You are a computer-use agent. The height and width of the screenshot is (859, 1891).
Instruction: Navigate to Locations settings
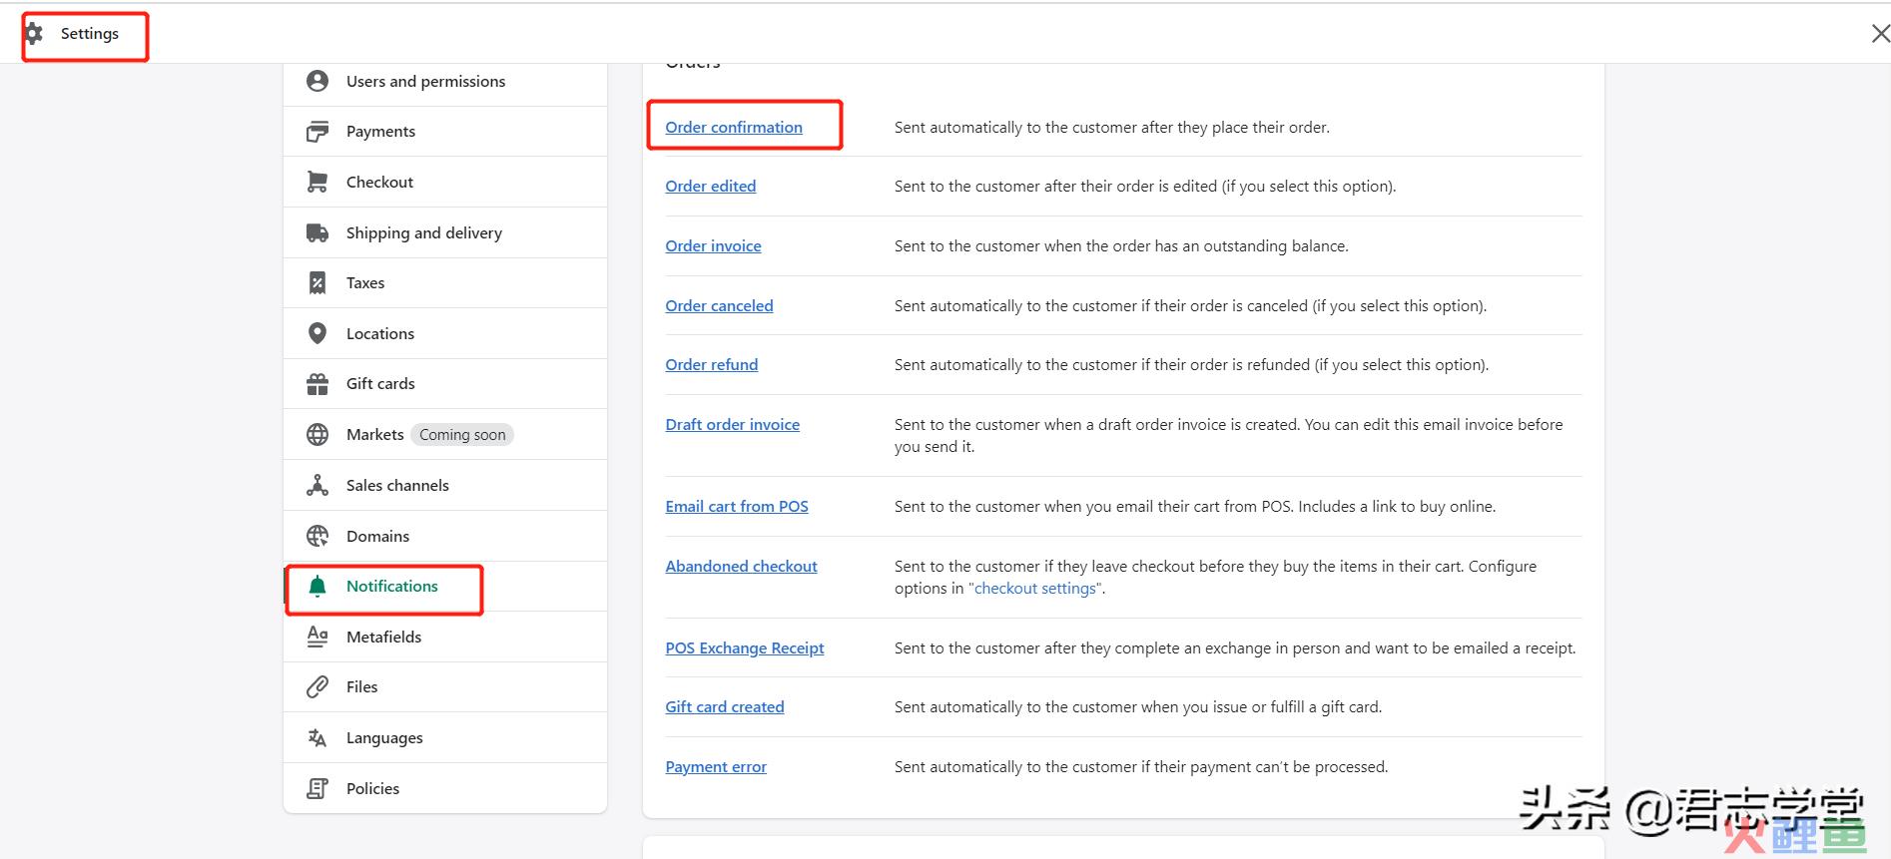[445, 333]
